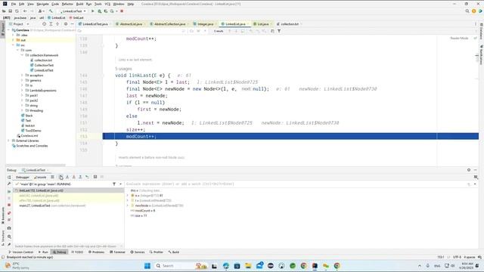Open the Problems tool window button
This screenshot has height=272, width=484.
[97, 252]
